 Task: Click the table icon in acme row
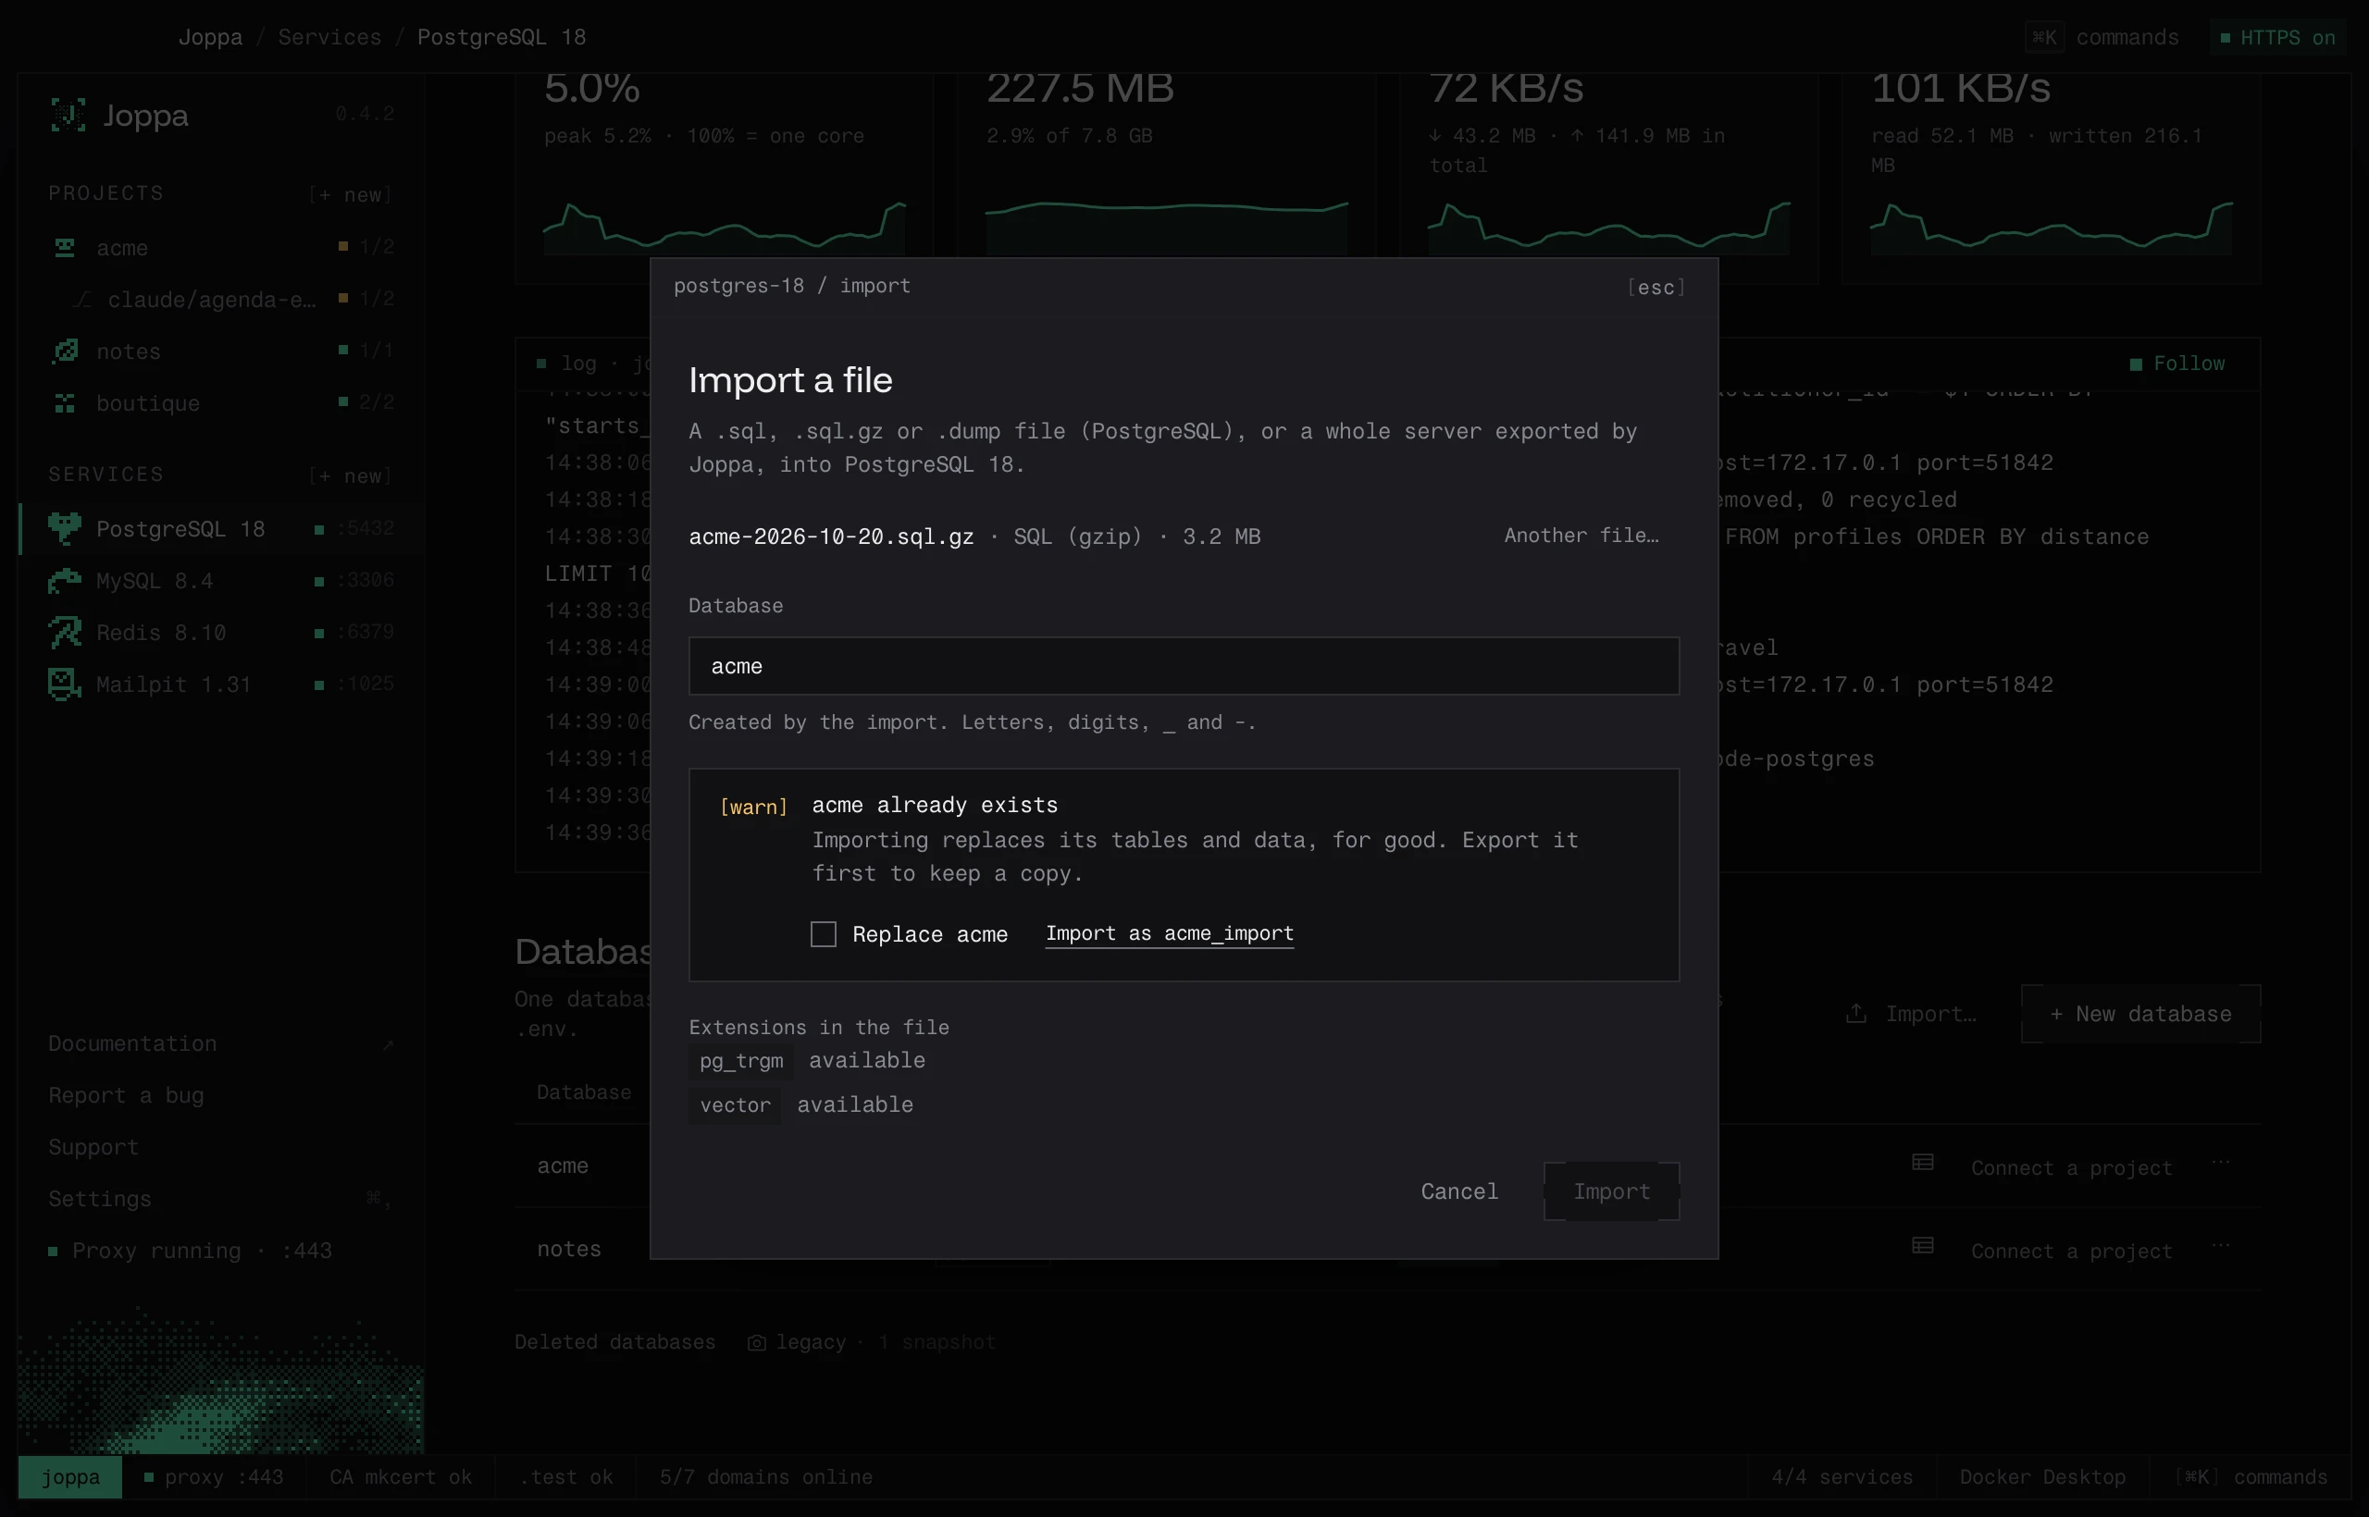pyautogui.click(x=1922, y=1164)
